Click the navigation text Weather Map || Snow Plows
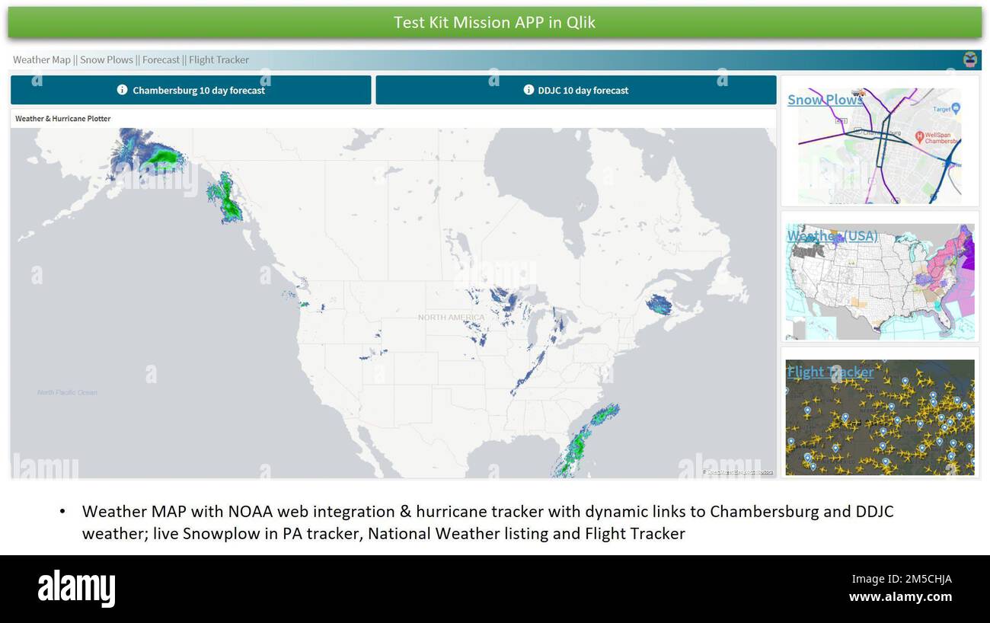 coord(73,59)
